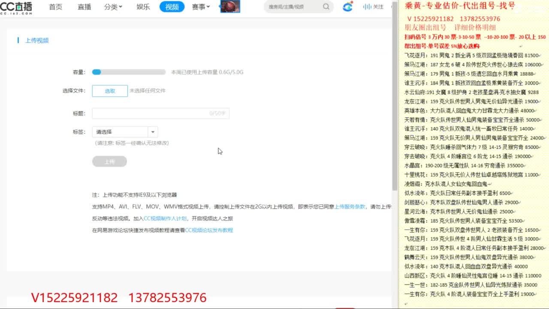The height and width of the screenshot is (309, 549).
Task: Go to the 直播 live tab
Action: click(x=84, y=7)
